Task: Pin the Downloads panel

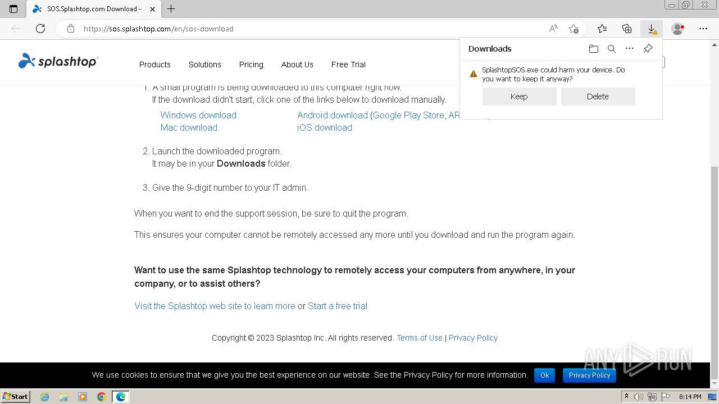Action: click(x=648, y=49)
